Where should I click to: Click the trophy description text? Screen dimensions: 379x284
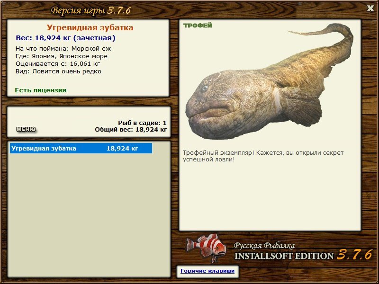[263, 156]
